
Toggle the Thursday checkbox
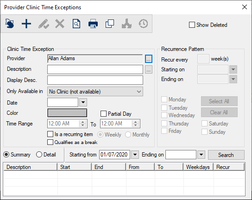pyautogui.click(x=164, y=123)
